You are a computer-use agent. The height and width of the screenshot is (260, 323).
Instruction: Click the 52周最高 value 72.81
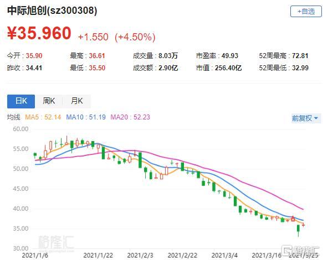coord(300,56)
